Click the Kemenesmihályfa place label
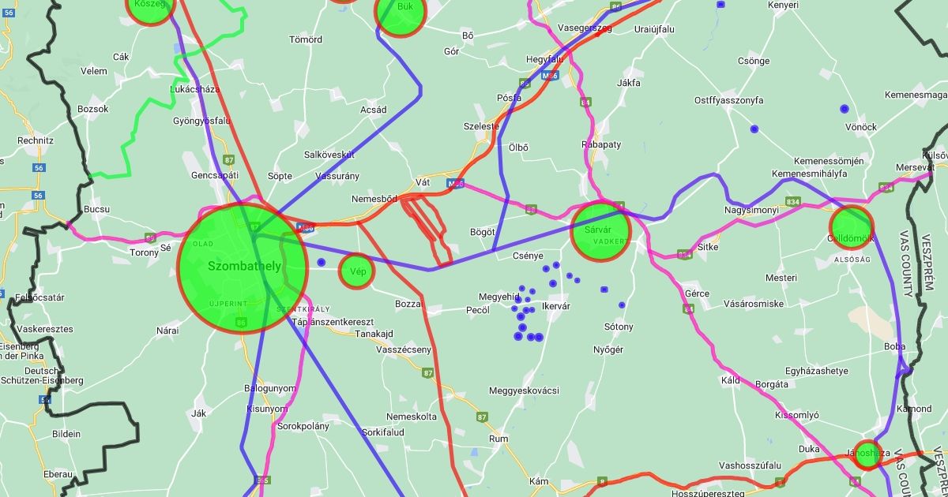The width and height of the screenshot is (948, 497). pyautogui.click(x=809, y=174)
